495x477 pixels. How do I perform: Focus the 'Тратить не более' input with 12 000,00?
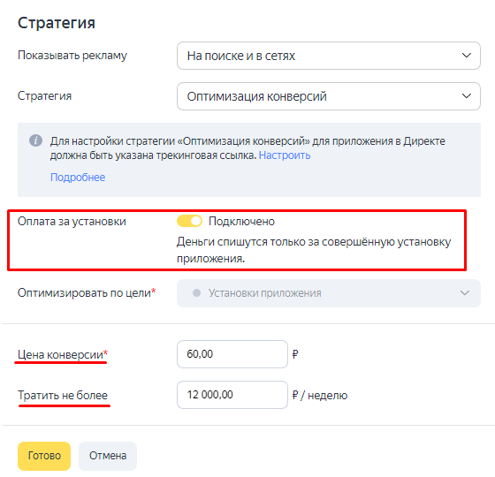coord(232,395)
